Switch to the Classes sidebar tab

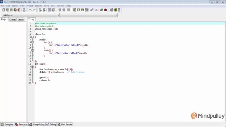pyautogui.click(x=13, y=20)
